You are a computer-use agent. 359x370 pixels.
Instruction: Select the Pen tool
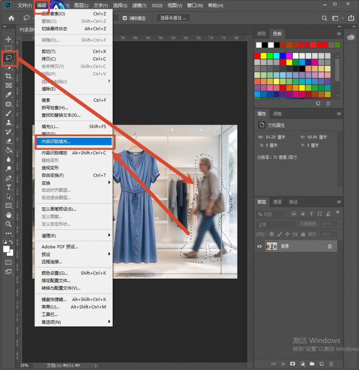pyautogui.click(x=9, y=178)
